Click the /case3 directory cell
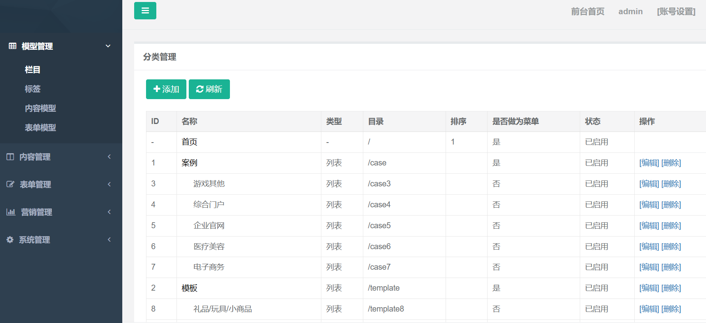Screen dimensions: 706x323 tap(404, 184)
